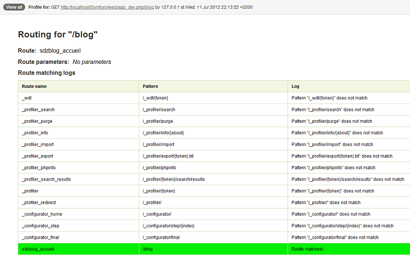Click the _configurator_home route name
410x256 pixels.
[42, 214]
